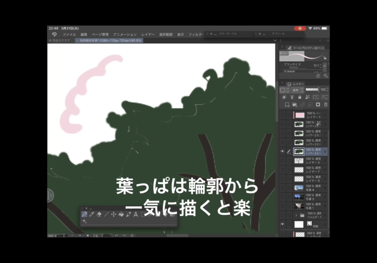Viewport: 377px width, 263px height.
Task: Hide the selected レイヤー2 copy layer
Action: 282,151
